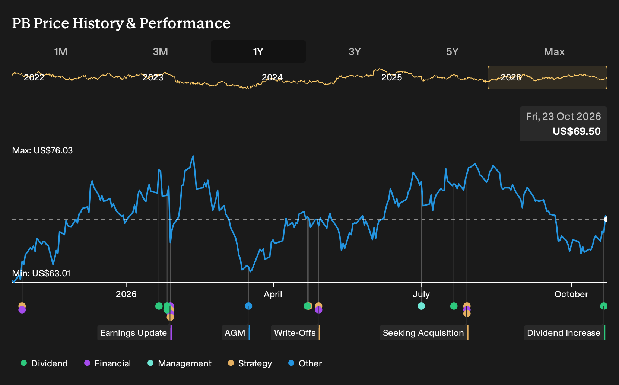The width and height of the screenshot is (619, 385).
Task: Open the AGM event label
Action: [x=236, y=333]
